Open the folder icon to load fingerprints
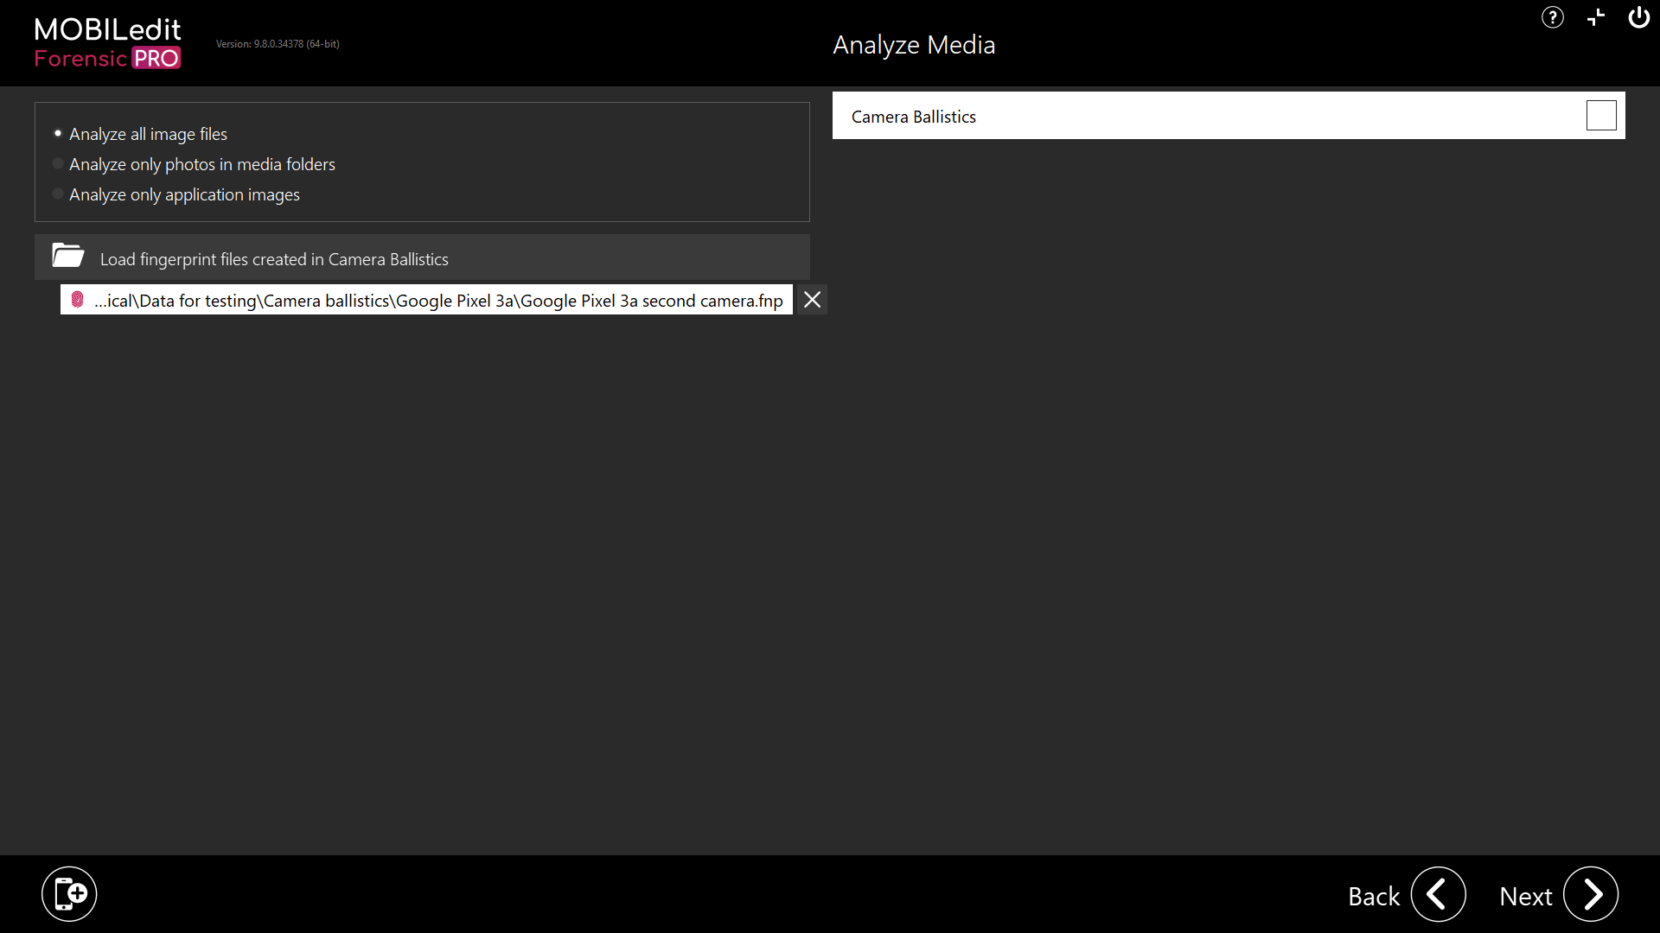This screenshot has height=933, width=1660. click(68, 256)
